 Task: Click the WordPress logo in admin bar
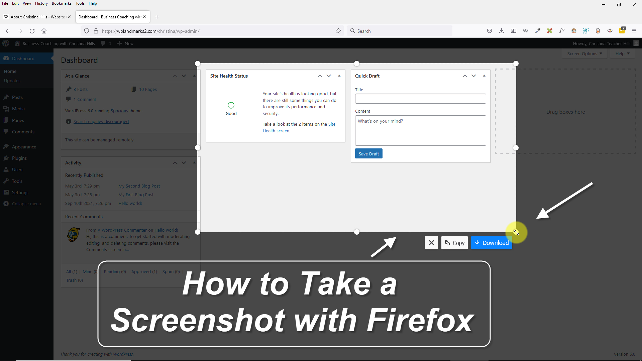pos(6,43)
